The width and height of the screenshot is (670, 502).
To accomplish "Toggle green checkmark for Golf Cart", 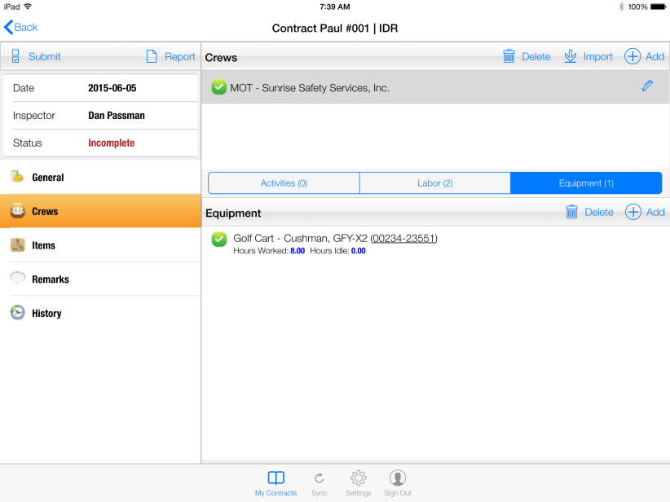I will [218, 239].
